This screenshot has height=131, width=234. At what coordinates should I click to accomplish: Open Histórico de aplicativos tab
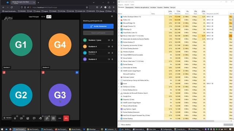point(142,7)
